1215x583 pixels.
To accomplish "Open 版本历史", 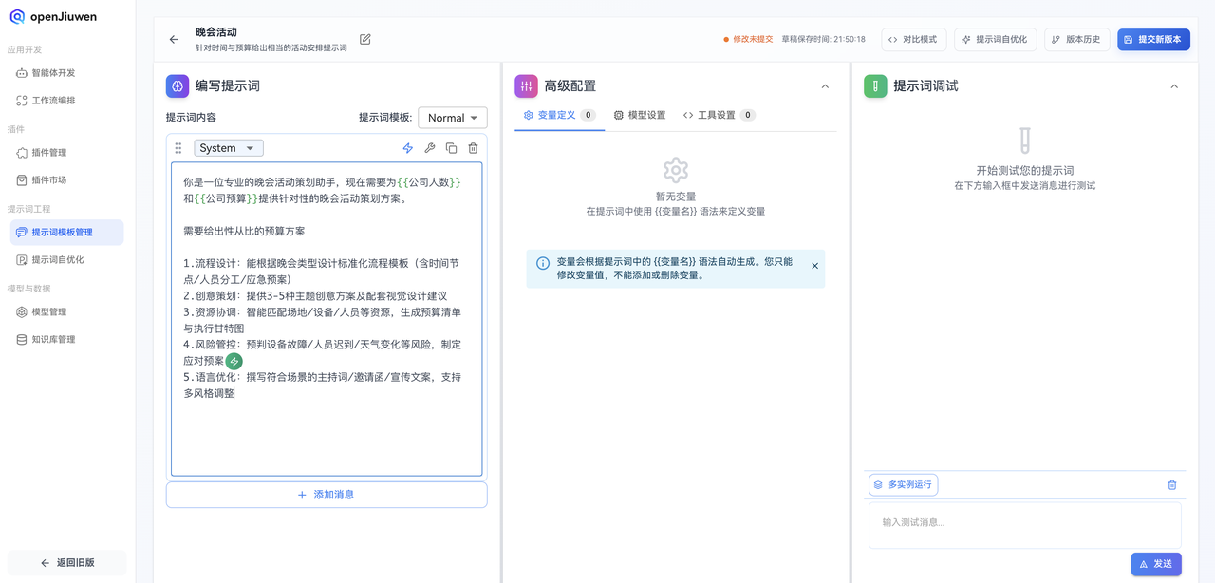I will pyautogui.click(x=1076, y=40).
